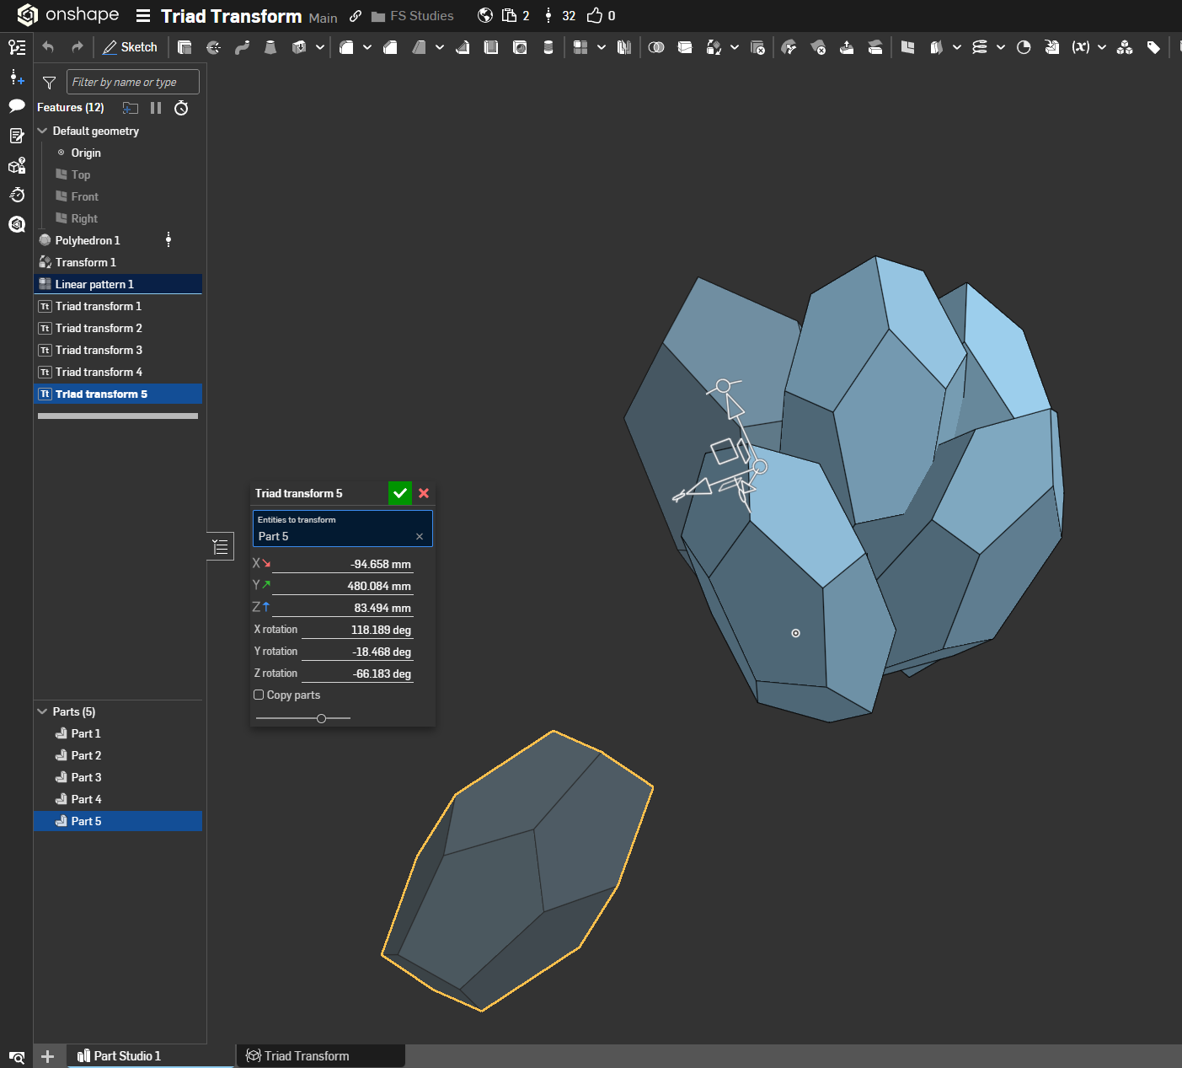Click the filter funnel icon
This screenshot has height=1068, width=1182.
click(x=49, y=83)
